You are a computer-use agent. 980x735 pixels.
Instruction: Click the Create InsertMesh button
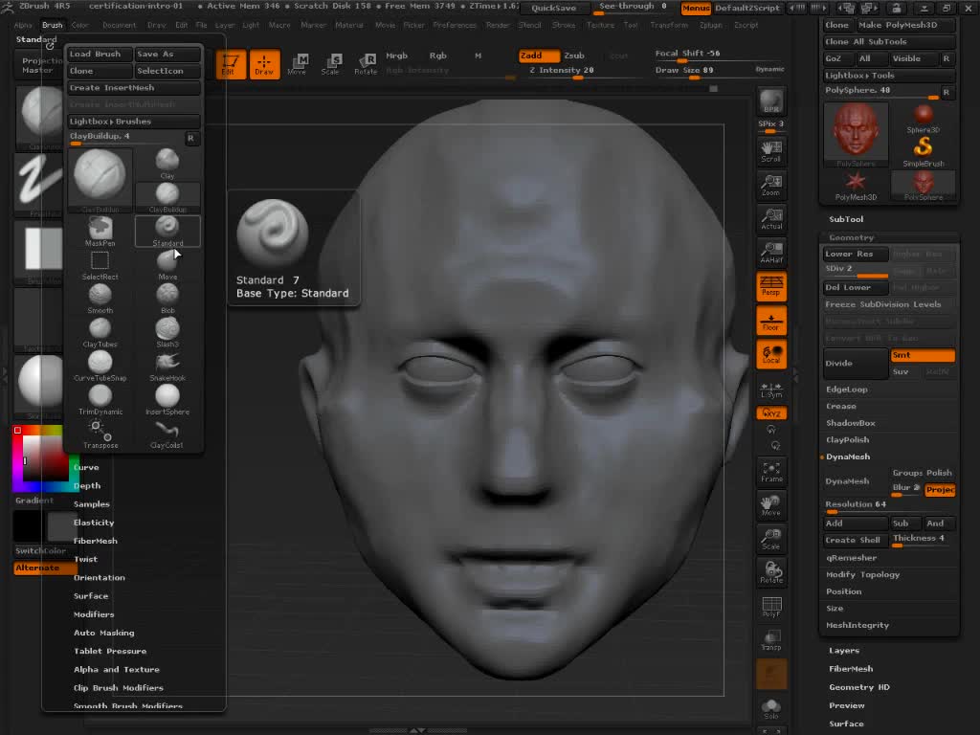click(x=134, y=88)
